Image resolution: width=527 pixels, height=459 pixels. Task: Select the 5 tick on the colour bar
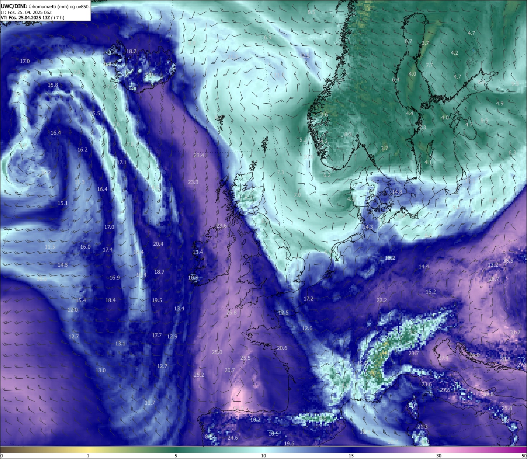176,455
